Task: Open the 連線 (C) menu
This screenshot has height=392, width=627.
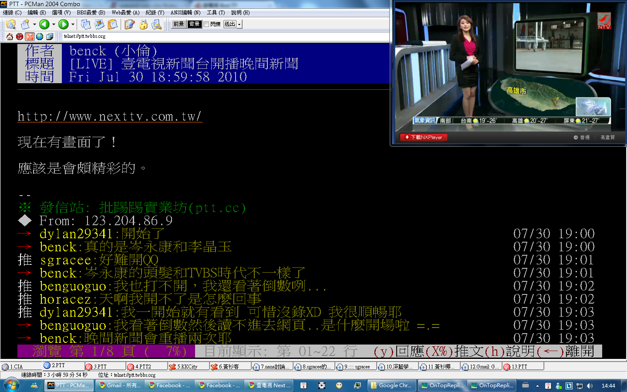Action: point(12,13)
